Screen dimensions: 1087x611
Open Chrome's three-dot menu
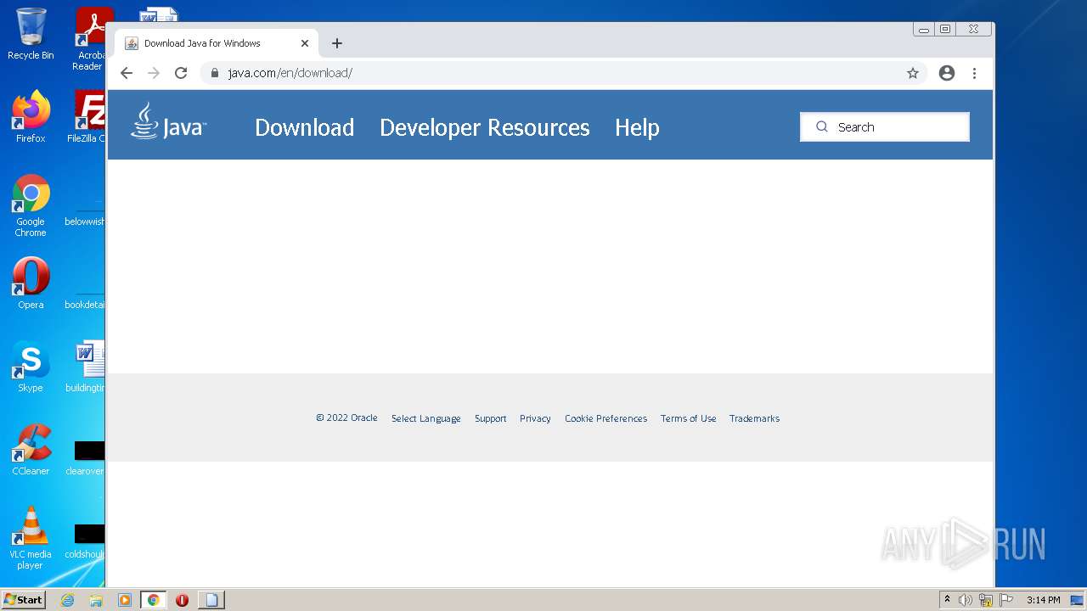[x=974, y=73]
